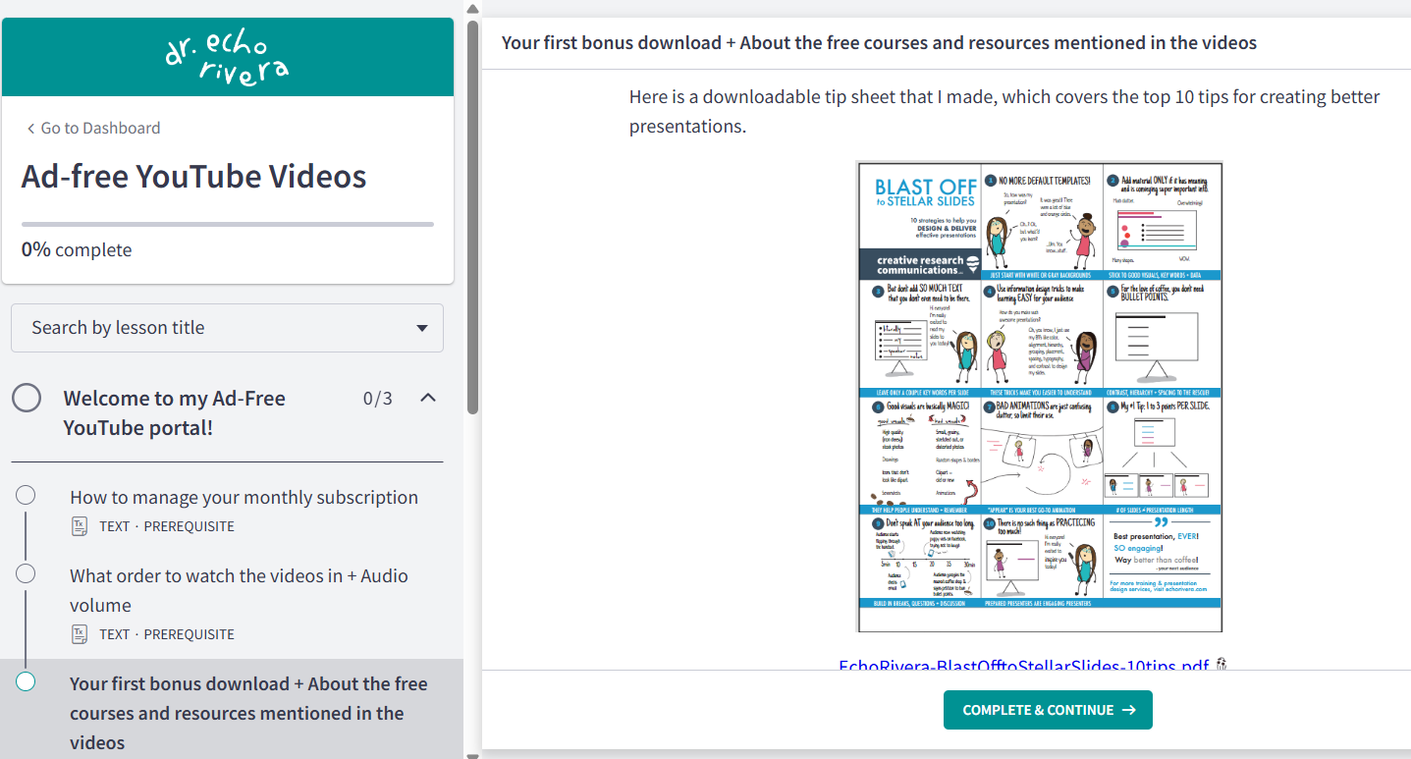The height and width of the screenshot is (759, 1411).
Task: Click the sidebar vertical scrollbar
Action: click(x=472, y=216)
